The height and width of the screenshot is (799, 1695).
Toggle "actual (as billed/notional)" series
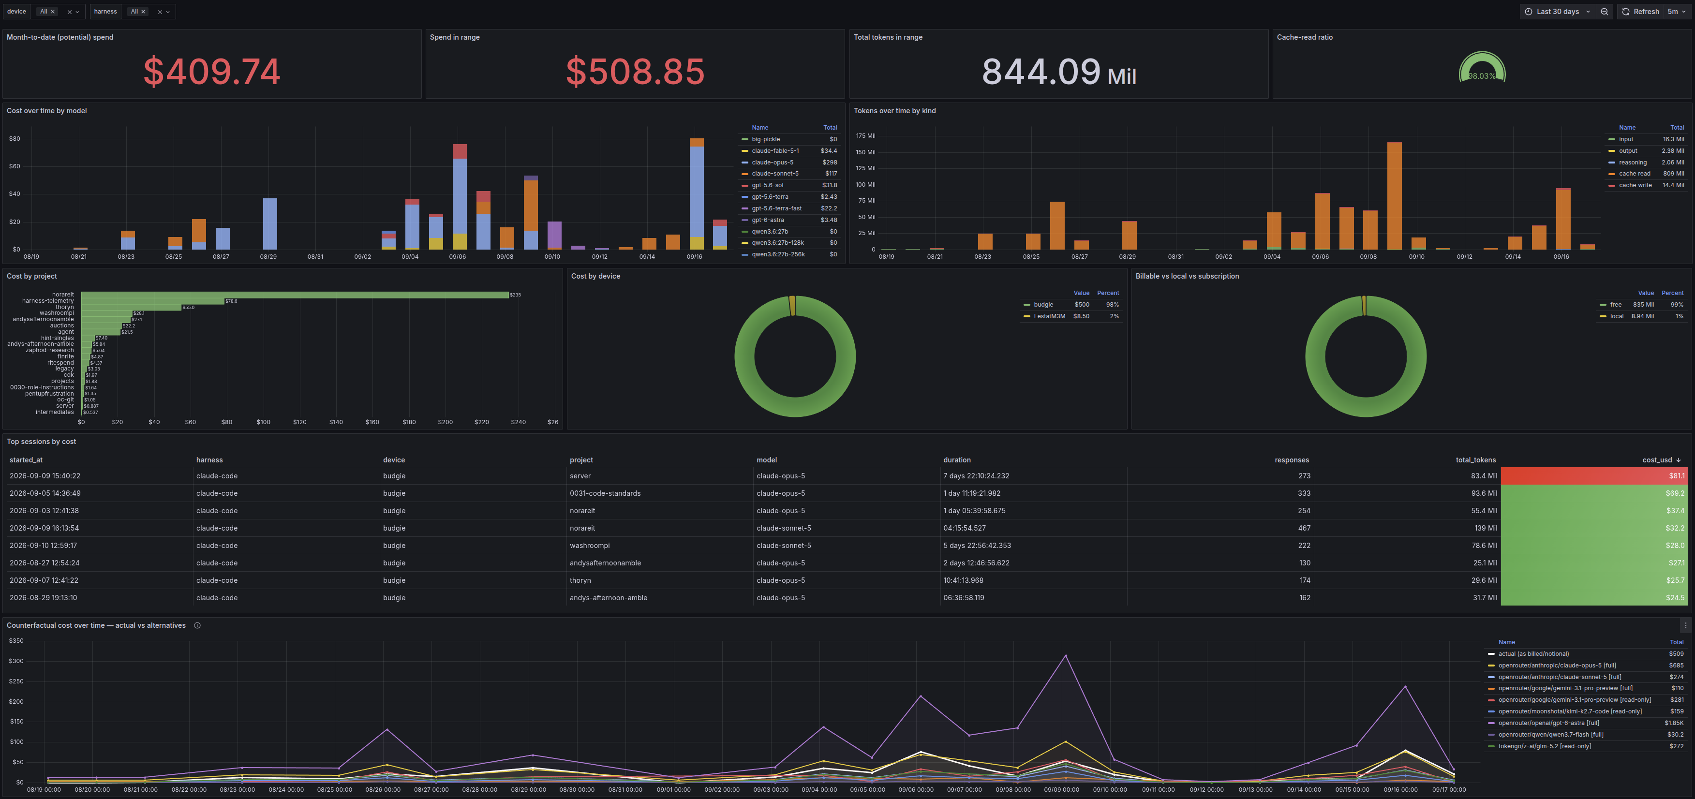pyautogui.click(x=1533, y=653)
